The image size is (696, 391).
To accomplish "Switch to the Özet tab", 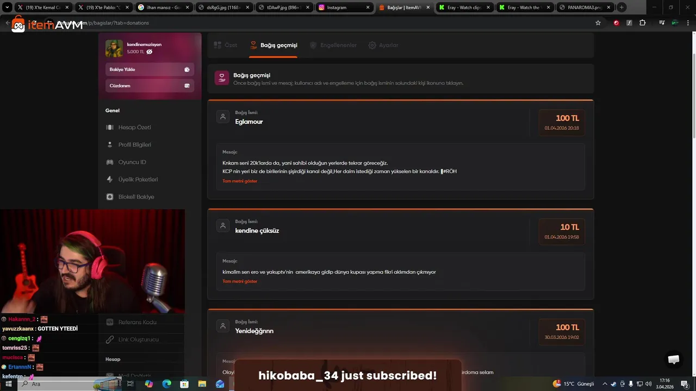I will pos(226,45).
